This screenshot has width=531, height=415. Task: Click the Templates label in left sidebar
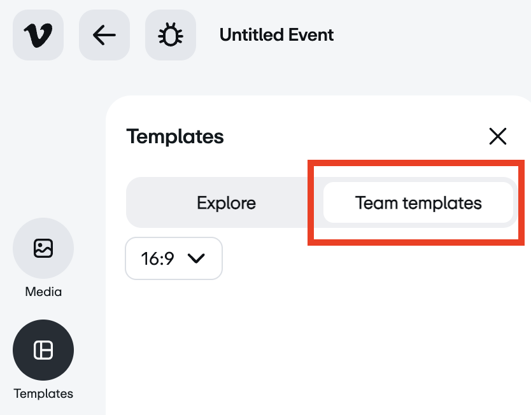[x=43, y=393]
